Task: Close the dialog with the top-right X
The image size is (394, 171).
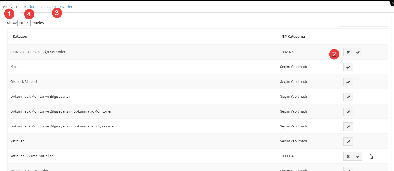Action: coord(393,3)
